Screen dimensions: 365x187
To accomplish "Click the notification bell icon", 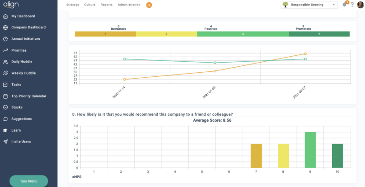I will click(344, 5).
